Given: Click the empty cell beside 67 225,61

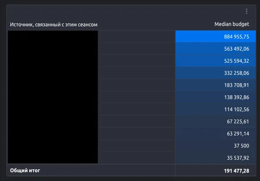Looking at the screenshot, I should point(136,121).
